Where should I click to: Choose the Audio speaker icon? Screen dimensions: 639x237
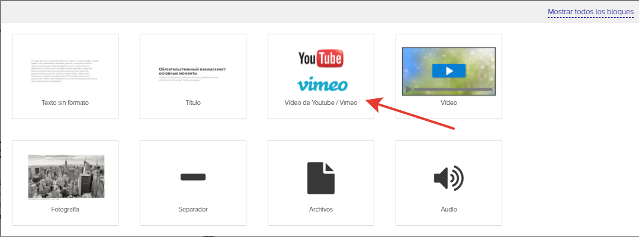click(x=449, y=177)
